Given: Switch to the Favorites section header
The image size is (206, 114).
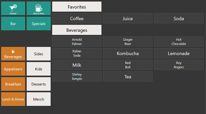Looking at the screenshot, I should [77, 7].
